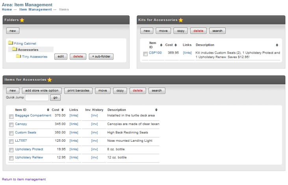Image resolution: width=288 pixels, height=185 pixels.
Task: Follow Return to item management link
Action: tap(24, 179)
